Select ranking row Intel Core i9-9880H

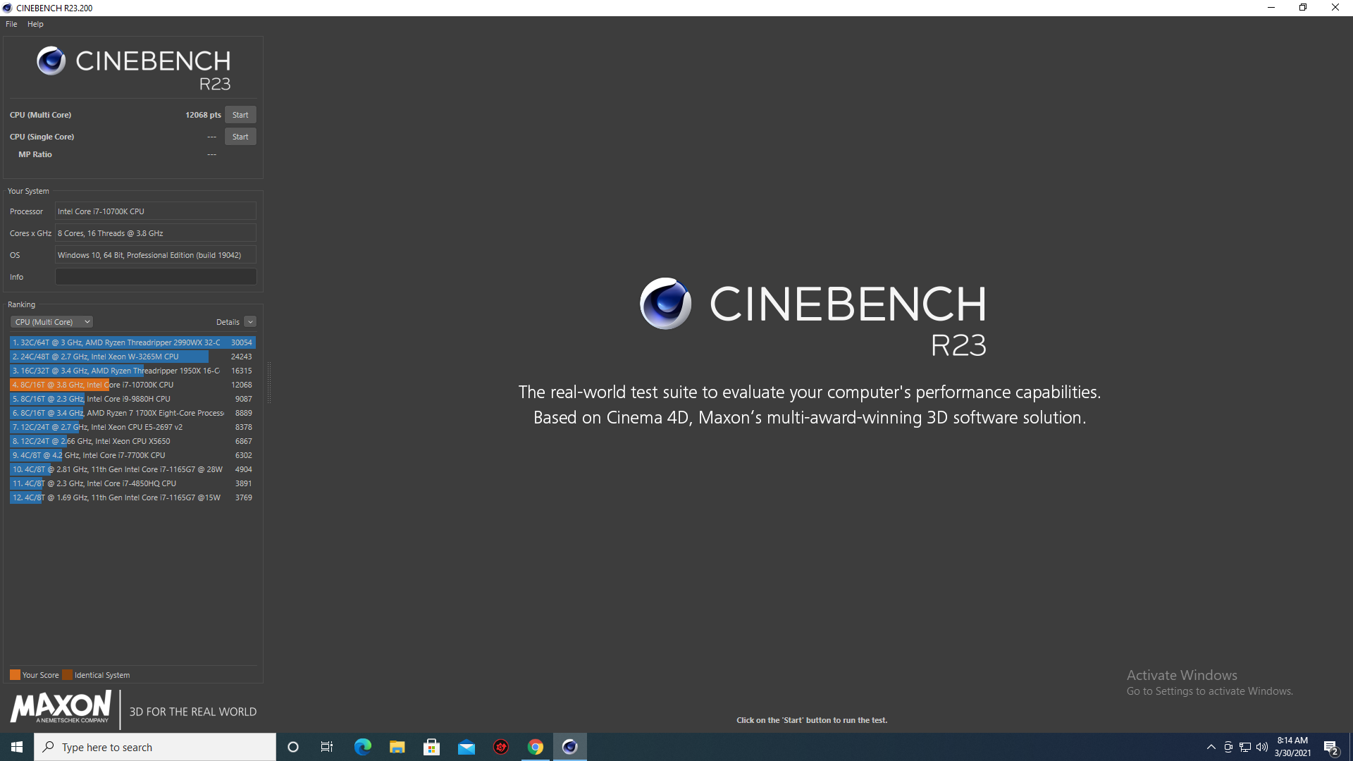click(132, 399)
